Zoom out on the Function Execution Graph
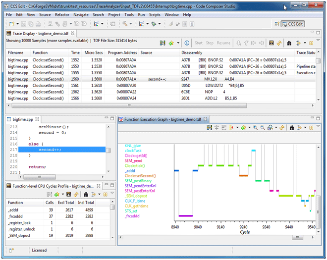Viewport: 327px width, 260px height. [x=262, y=127]
